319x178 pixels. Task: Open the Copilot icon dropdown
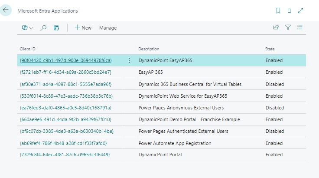[27, 28]
